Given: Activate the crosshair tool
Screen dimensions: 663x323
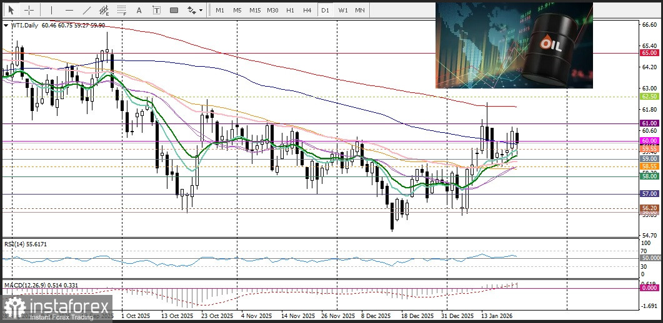Looking at the screenshot, I should (29, 10).
